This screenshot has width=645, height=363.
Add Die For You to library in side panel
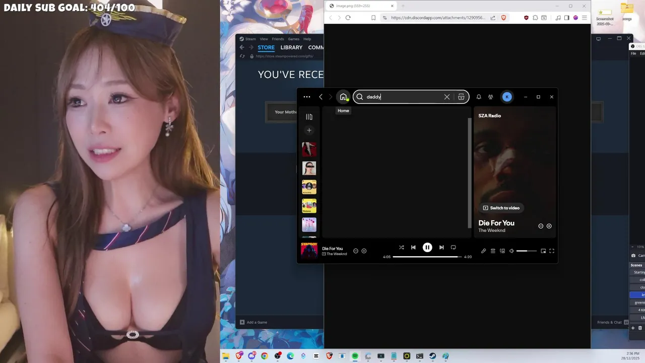(x=549, y=226)
